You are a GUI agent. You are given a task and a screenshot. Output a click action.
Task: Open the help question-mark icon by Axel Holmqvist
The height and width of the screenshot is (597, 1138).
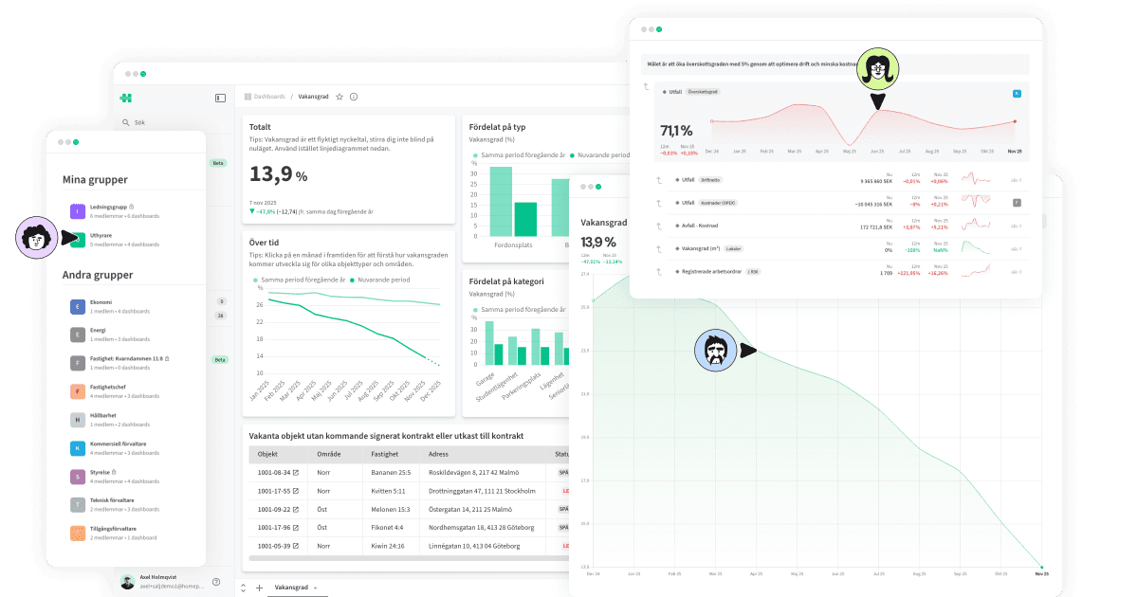pyautogui.click(x=216, y=582)
